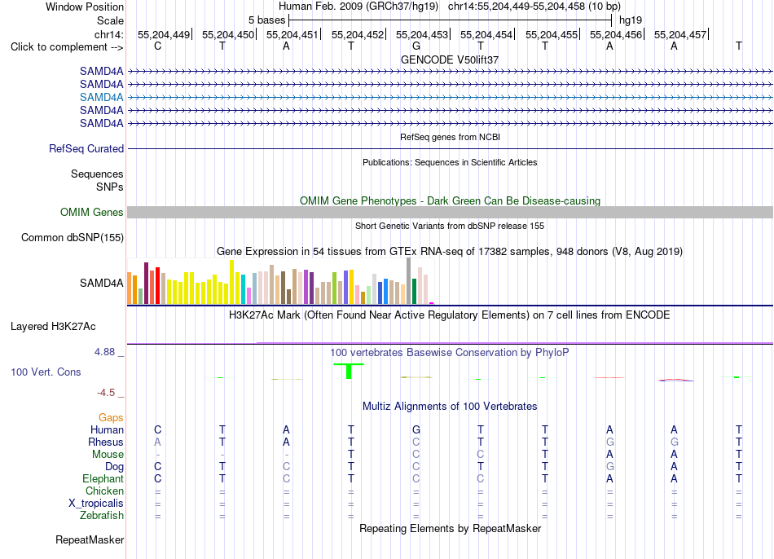Click the tall green PhyloP conservation bar
This screenshot has height=559, width=774.
[x=349, y=372]
